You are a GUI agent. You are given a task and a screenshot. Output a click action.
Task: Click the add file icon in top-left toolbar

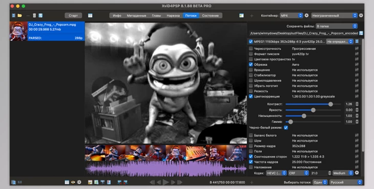click(x=14, y=15)
